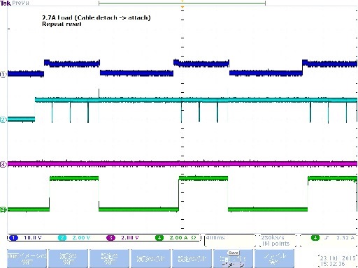Click the 250kS/s sample rate readout
The image size is (358, 268).
click(273, 237)
